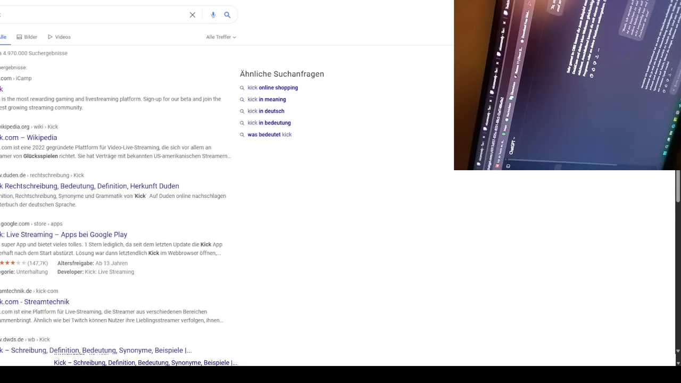
Task: Click the scrollbar down arrow
Action: (678, 351)
